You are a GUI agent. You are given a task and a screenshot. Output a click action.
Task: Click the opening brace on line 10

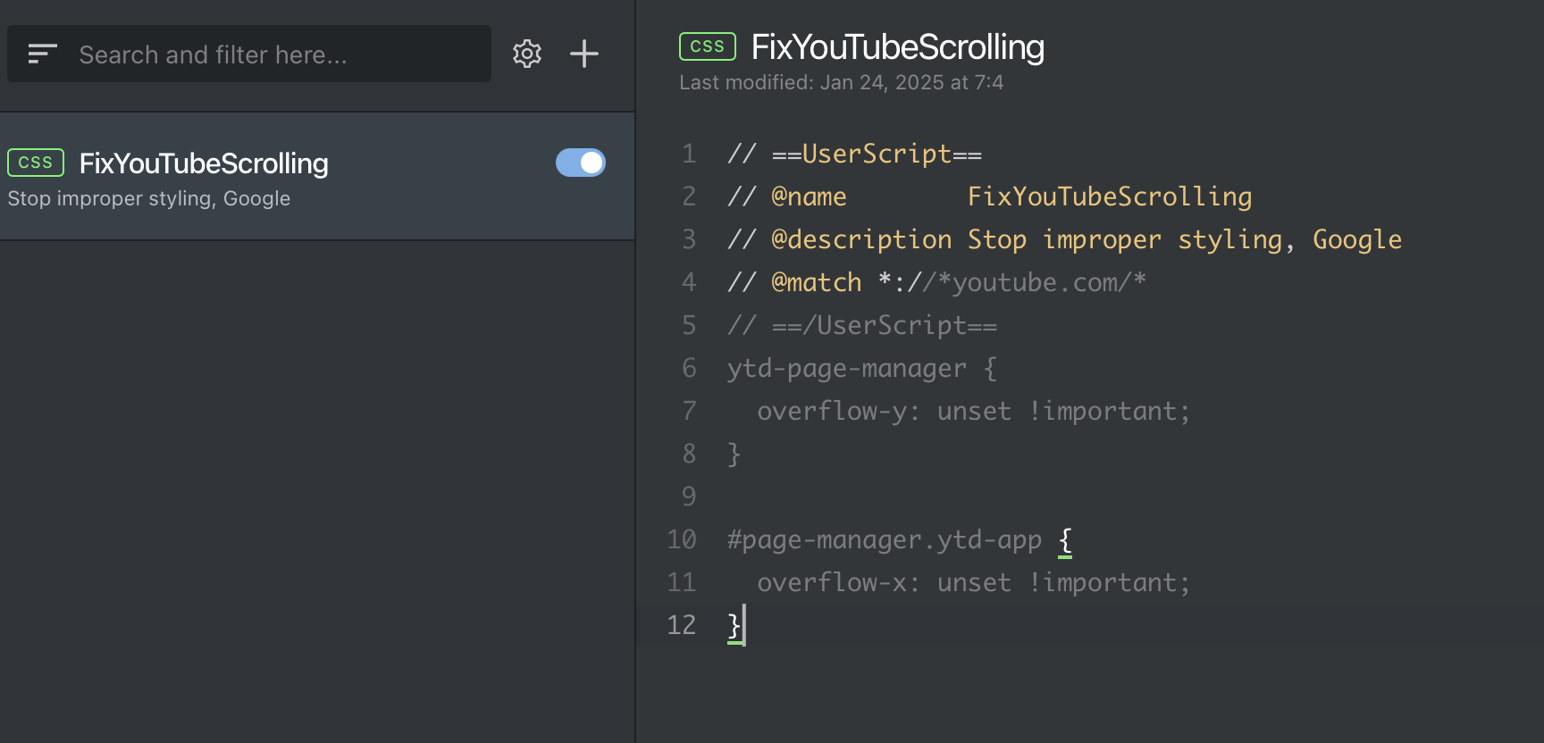point(1065,539)
